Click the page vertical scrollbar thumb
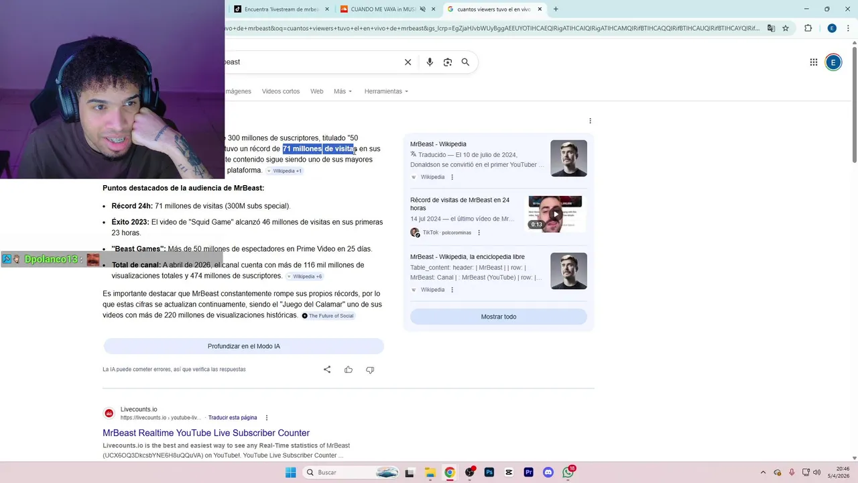Screen dimensions: 858x483 (x=854, y=104)
